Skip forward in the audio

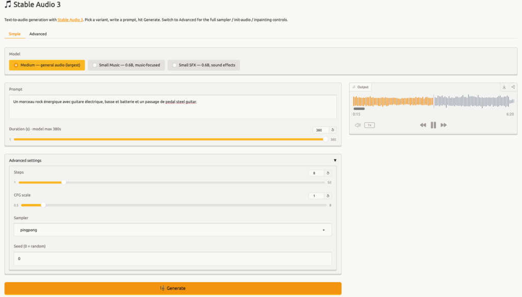tap(443, 125)
